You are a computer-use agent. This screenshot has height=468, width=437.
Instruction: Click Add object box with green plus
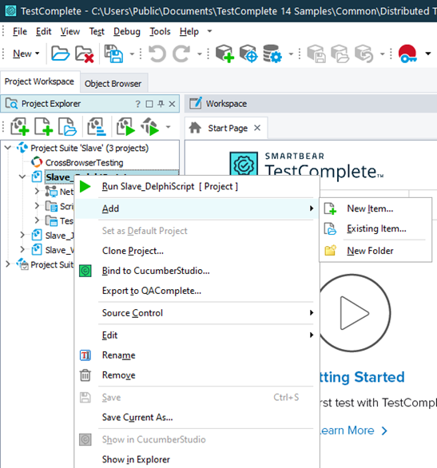click(x=224, y=54)
